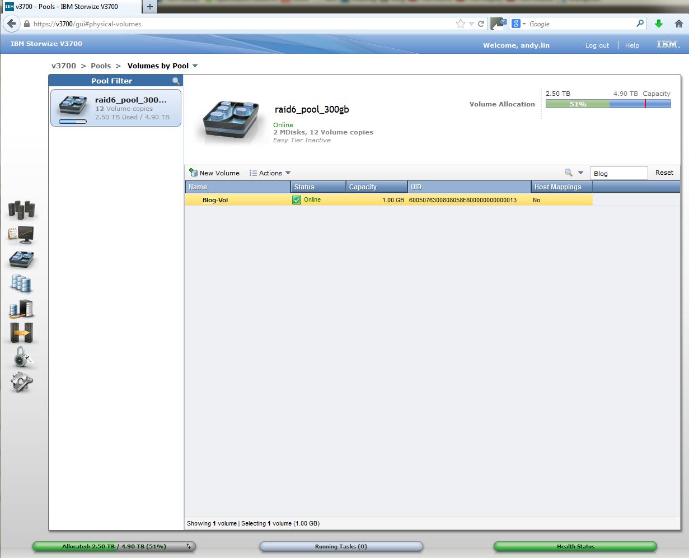Expand the Volumes by Pool dropdown arrow
The width and height of the screenshot is (689, 558).
click(x=195, y=66)
